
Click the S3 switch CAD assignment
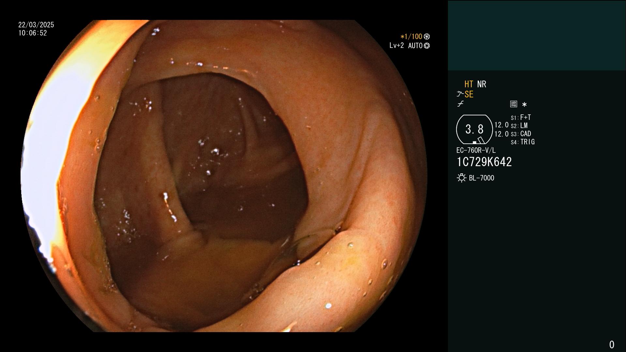click(521, 134)
